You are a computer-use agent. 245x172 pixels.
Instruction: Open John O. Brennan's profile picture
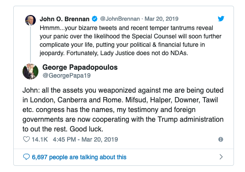[30, 20]
